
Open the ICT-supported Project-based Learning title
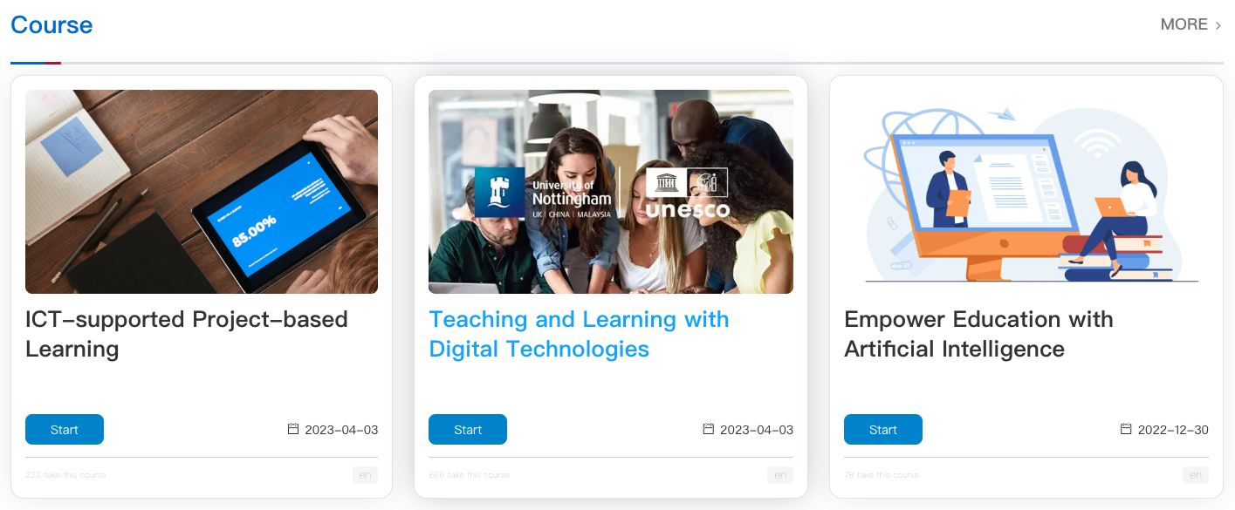click(x=187, y=334)
